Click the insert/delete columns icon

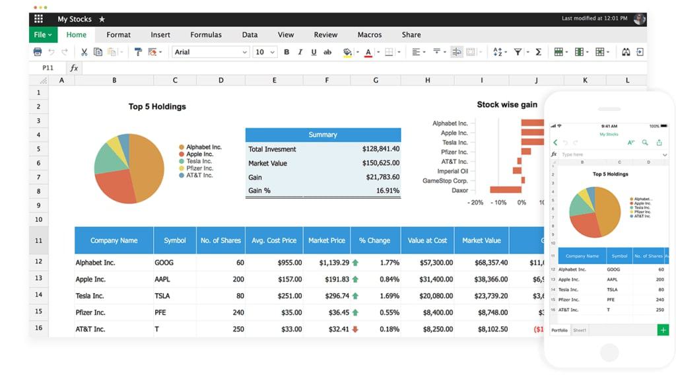point(580,52)
